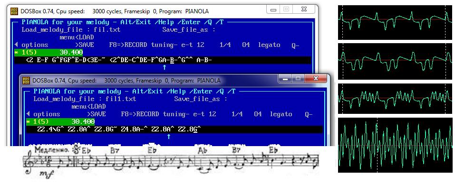Click the cursor arrow under back window melody
Image resolution: width=455 pixels, height=185 pixels.
click(164, 67)
